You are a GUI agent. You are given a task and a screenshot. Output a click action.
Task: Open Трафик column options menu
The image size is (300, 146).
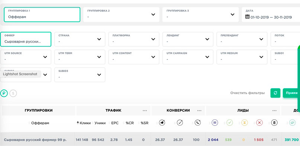coord(145,111)
